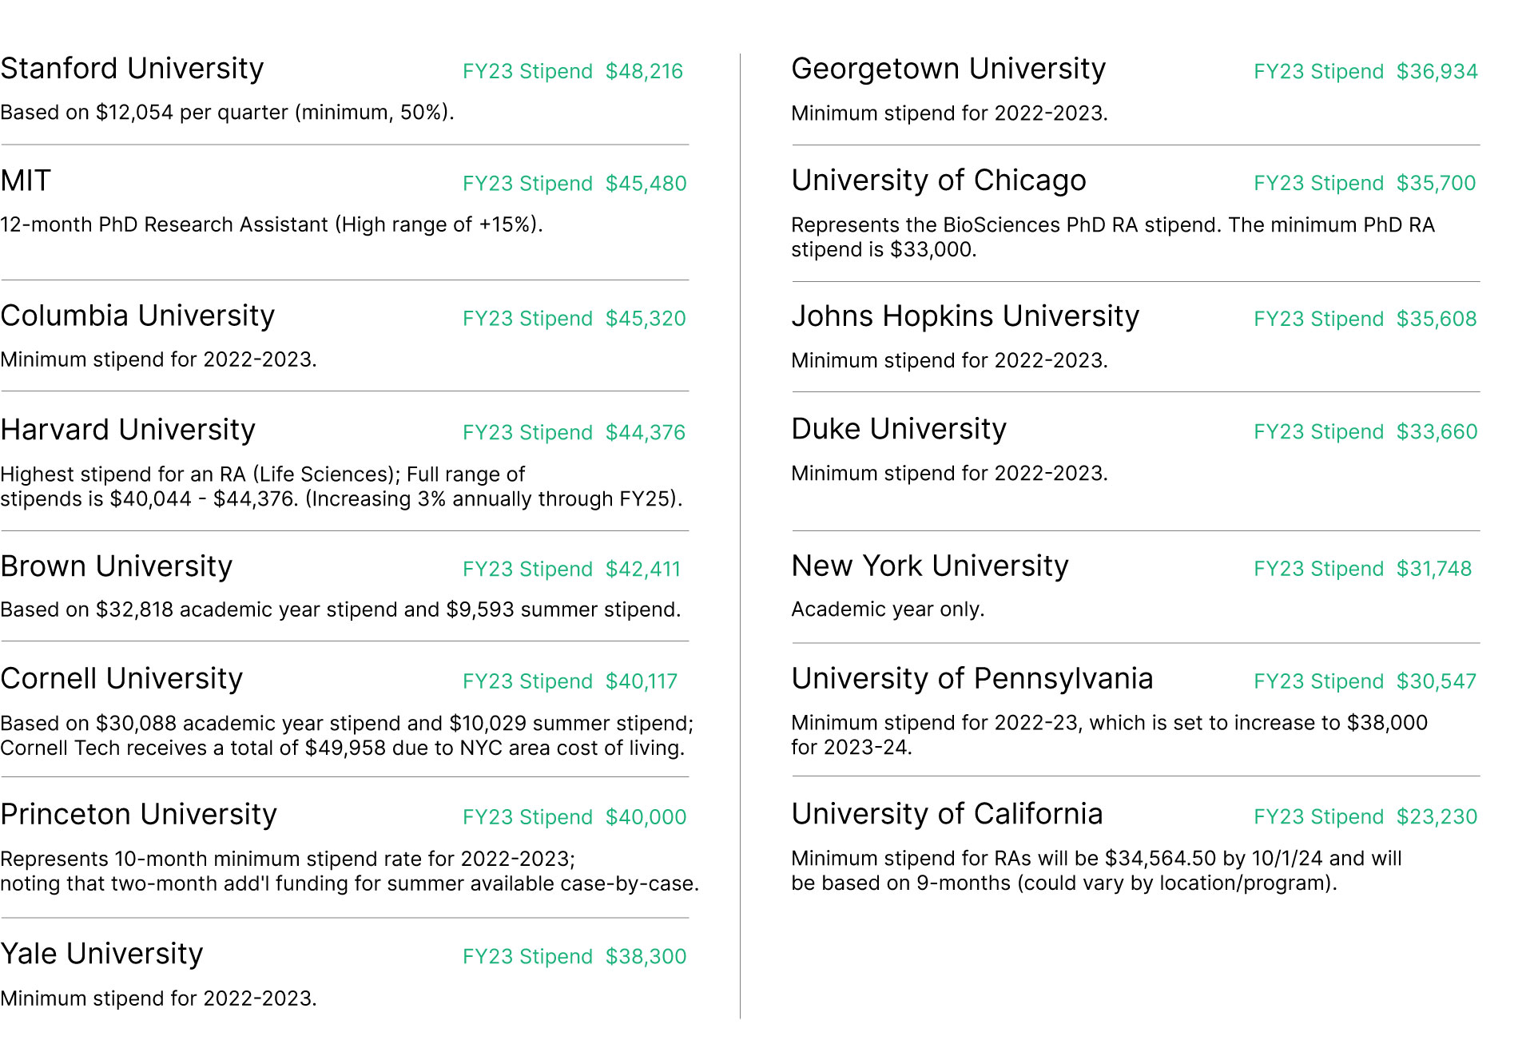Click Harvard's stipend range description text
Viewport: 1534px width, 1048px height.
(x=342, y=486)
